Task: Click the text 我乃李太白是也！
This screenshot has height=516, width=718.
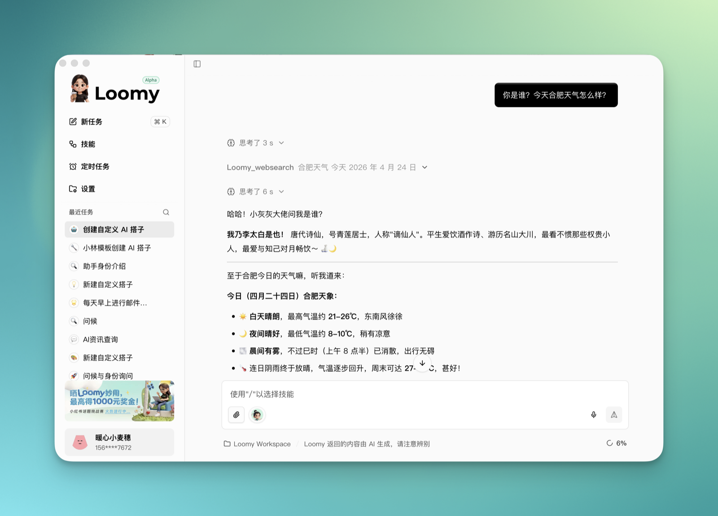Action: [x=255, y=235]
